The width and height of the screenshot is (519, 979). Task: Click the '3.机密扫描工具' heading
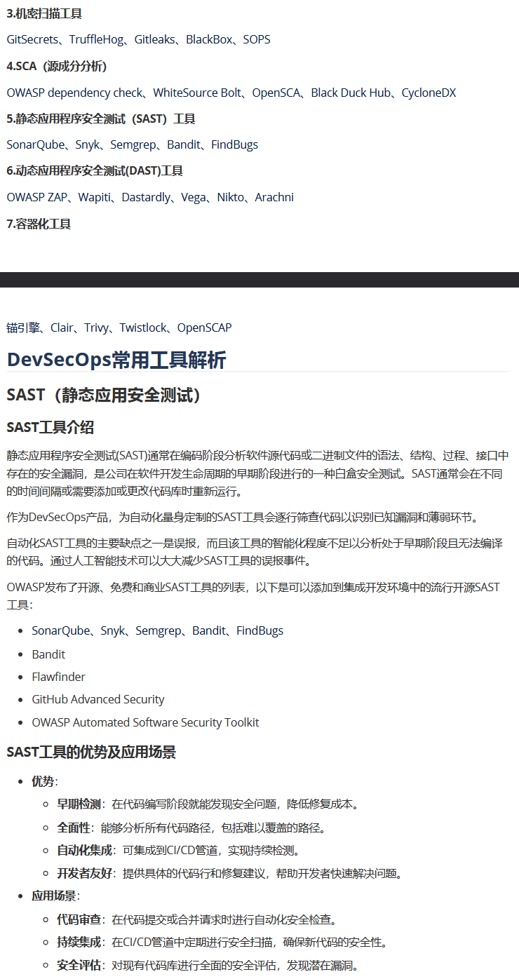pos(44,13)
